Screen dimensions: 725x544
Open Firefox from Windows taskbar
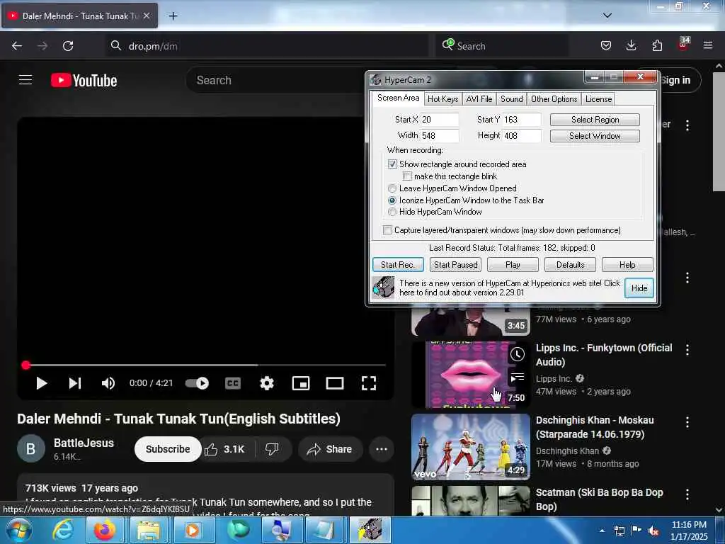coord(105,530)
